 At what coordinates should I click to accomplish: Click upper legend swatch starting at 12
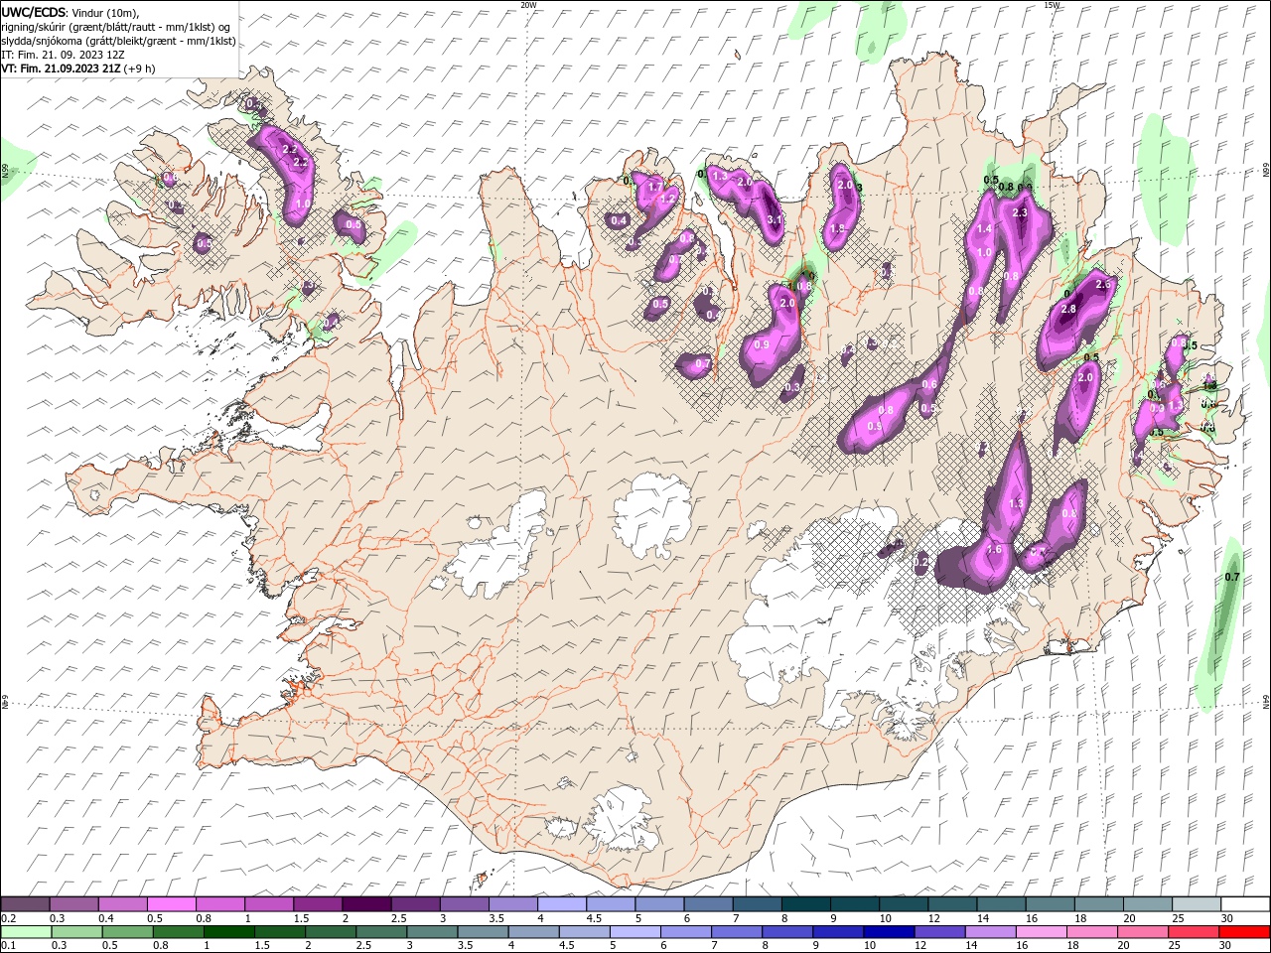pyautogui.click(x=953, y=903)
